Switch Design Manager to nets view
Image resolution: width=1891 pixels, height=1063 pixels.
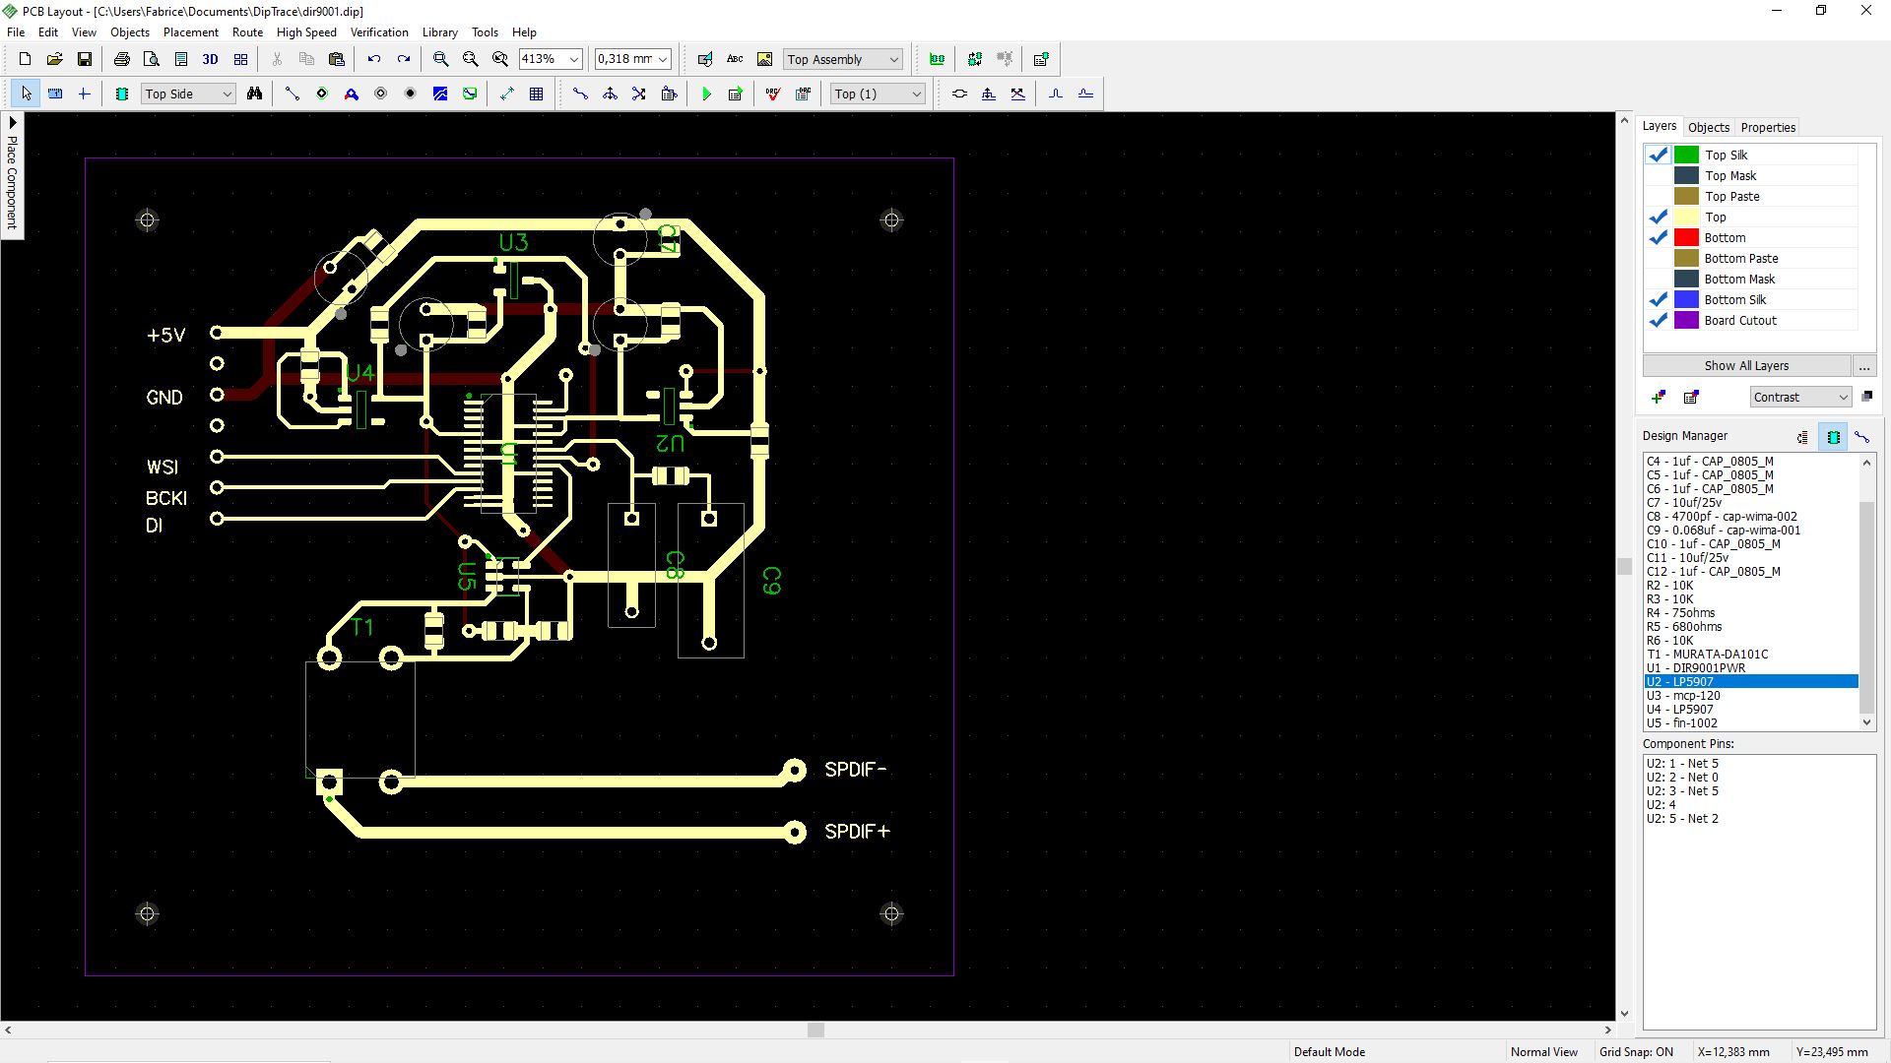[1862, 436]
